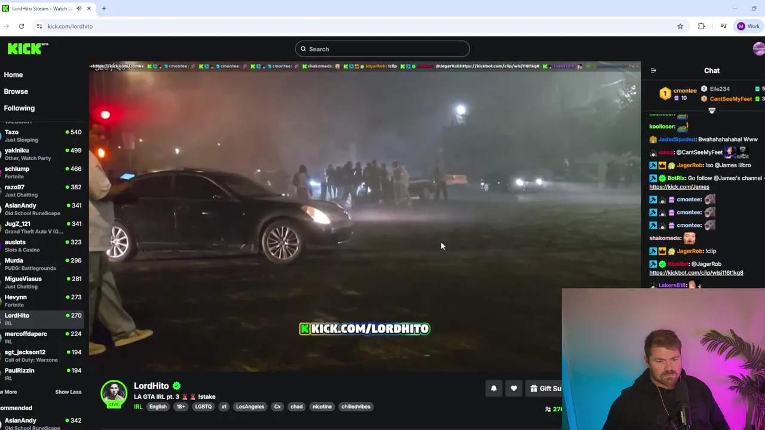765x430 pixels.
Task: Select the LosAngeles tag
Action: click(250, 407)
